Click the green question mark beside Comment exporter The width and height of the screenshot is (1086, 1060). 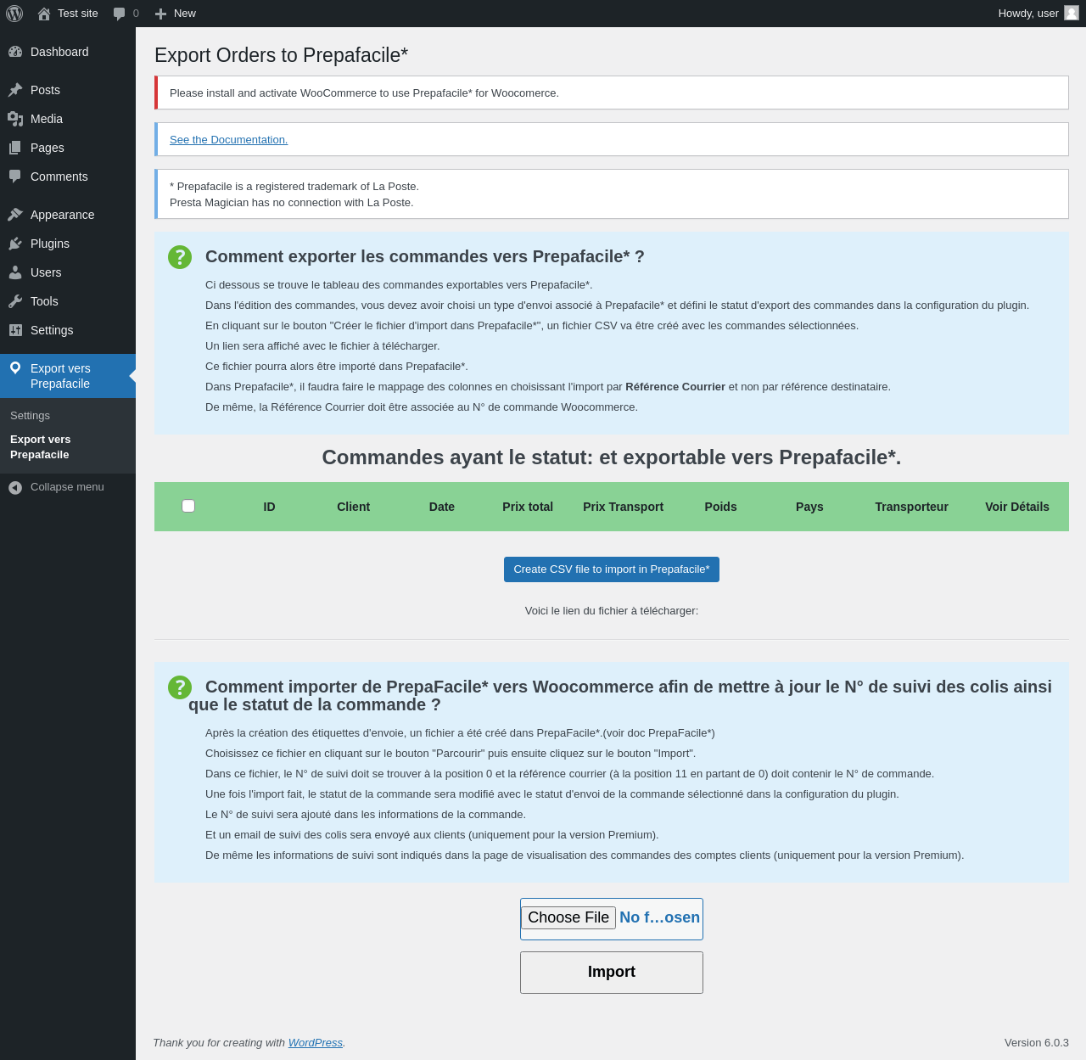pyautogui.click(x=180, y=257)
